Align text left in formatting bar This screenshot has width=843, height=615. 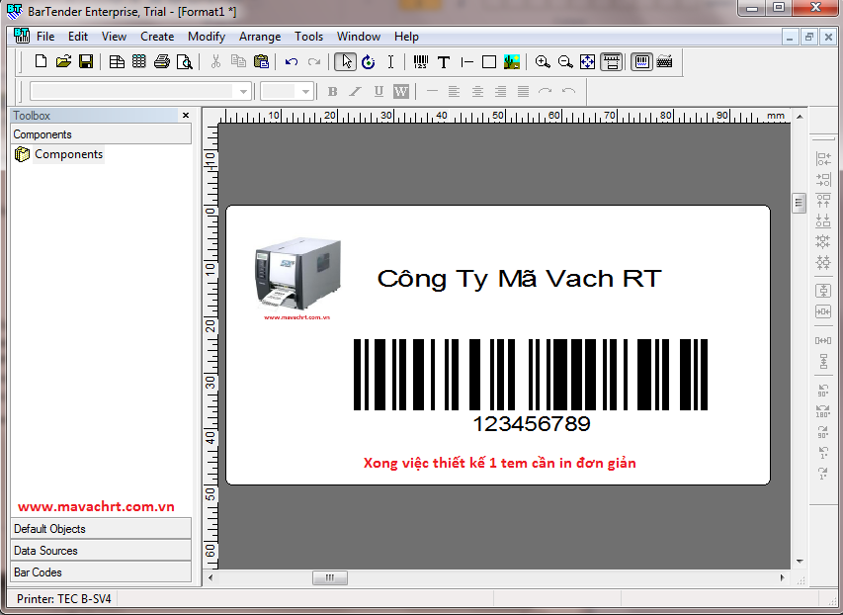[455, 92]
